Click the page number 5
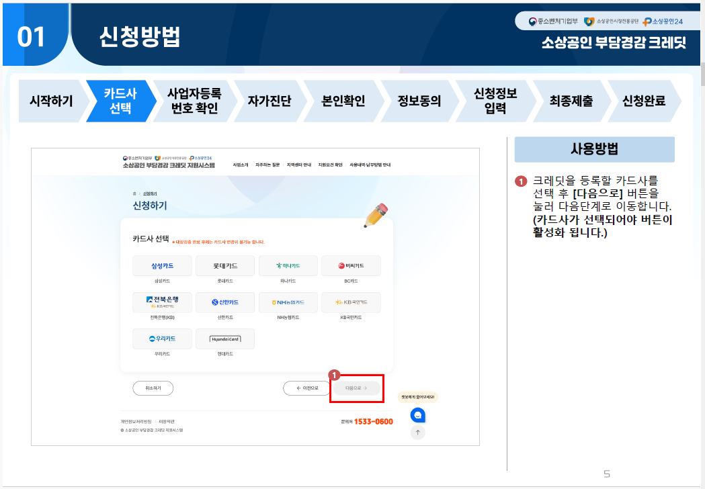705x489 pixels. [x=606, y=474]
